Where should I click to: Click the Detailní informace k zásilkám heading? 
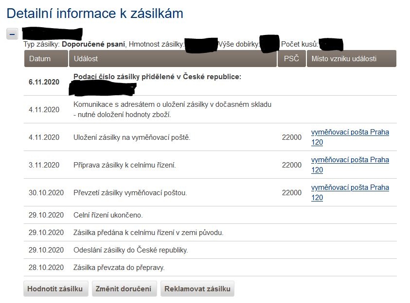coord(95,13)
